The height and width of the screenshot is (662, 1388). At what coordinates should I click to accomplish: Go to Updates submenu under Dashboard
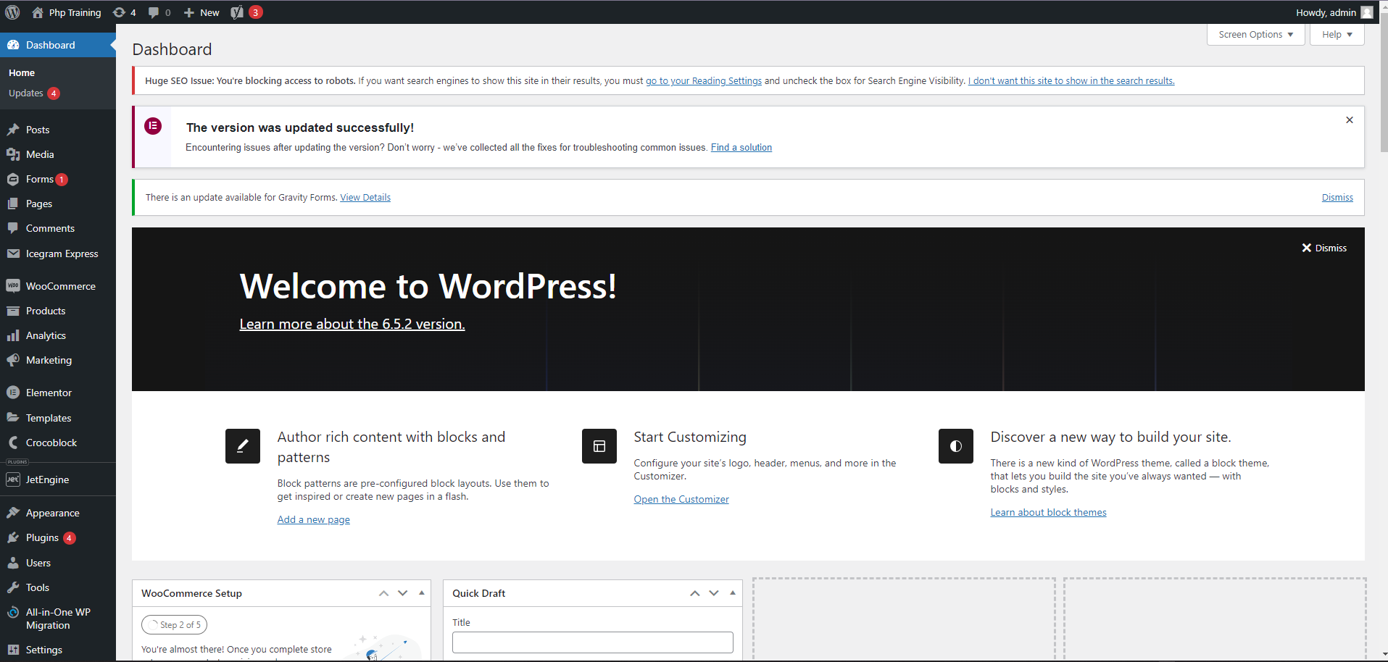pos(26,93)
